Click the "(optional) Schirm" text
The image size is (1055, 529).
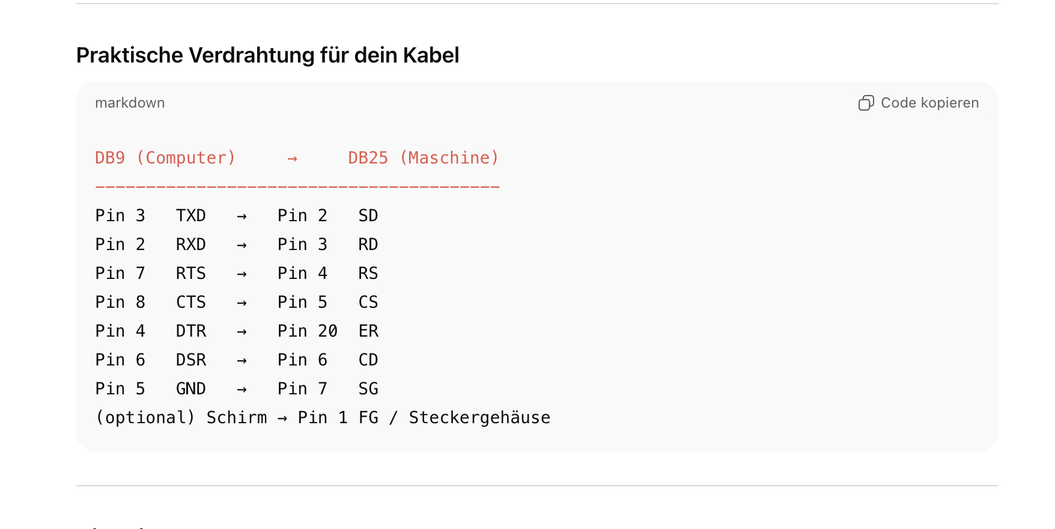click(181, 418)
